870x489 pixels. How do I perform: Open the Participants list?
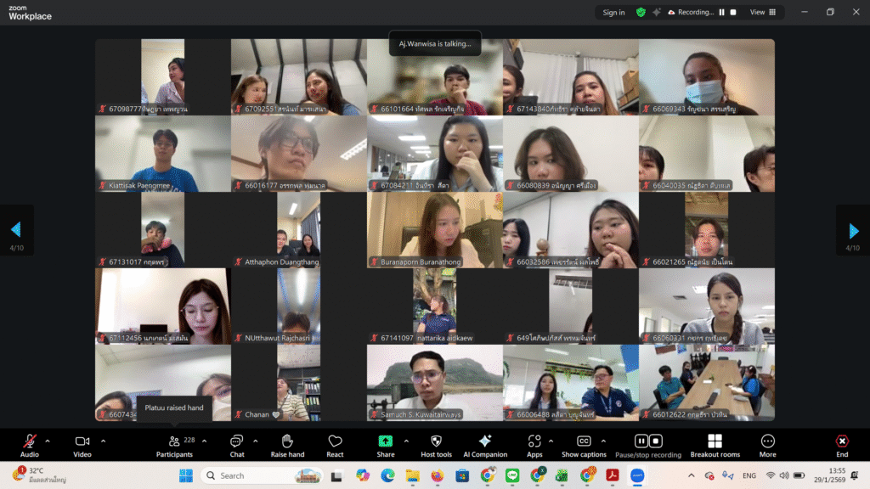pyautogui.click(x=174, y=441)
